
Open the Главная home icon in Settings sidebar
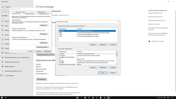coord(2,7)
